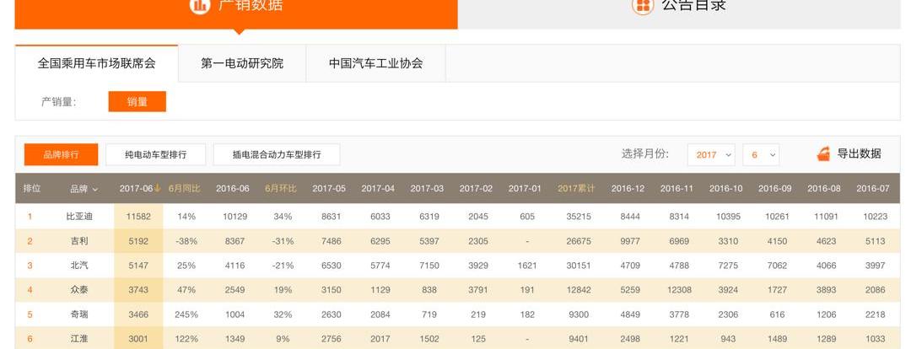Click the value 3001 in 江淮 row

pyautogui.click(x=138, y=339)
